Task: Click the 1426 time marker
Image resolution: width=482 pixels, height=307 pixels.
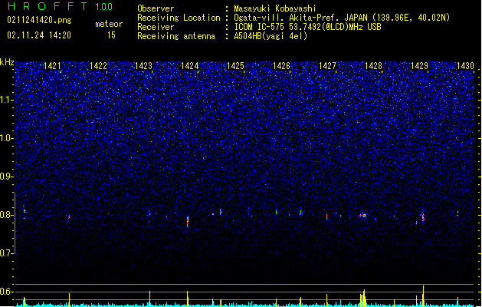Action: [281, 66]
